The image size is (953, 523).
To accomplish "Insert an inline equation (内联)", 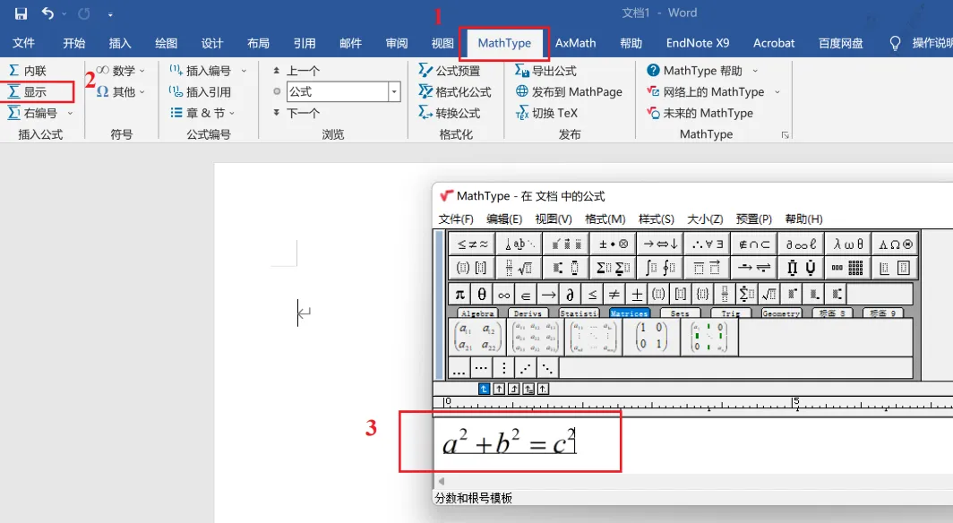I will point(28,71).
